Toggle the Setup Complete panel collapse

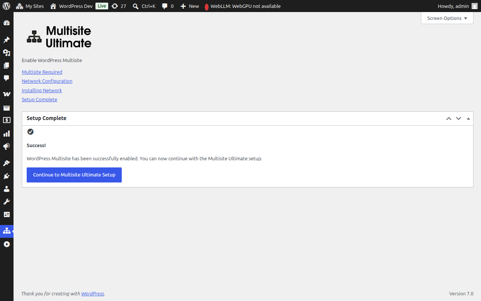point(468,119)
